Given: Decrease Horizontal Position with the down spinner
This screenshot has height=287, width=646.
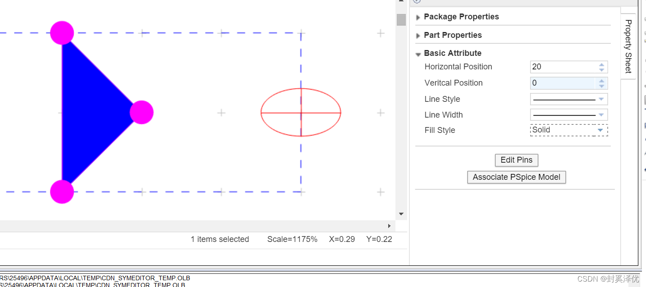Looking at the screenshot, I should pyautogui.click(x=602, y=69).
